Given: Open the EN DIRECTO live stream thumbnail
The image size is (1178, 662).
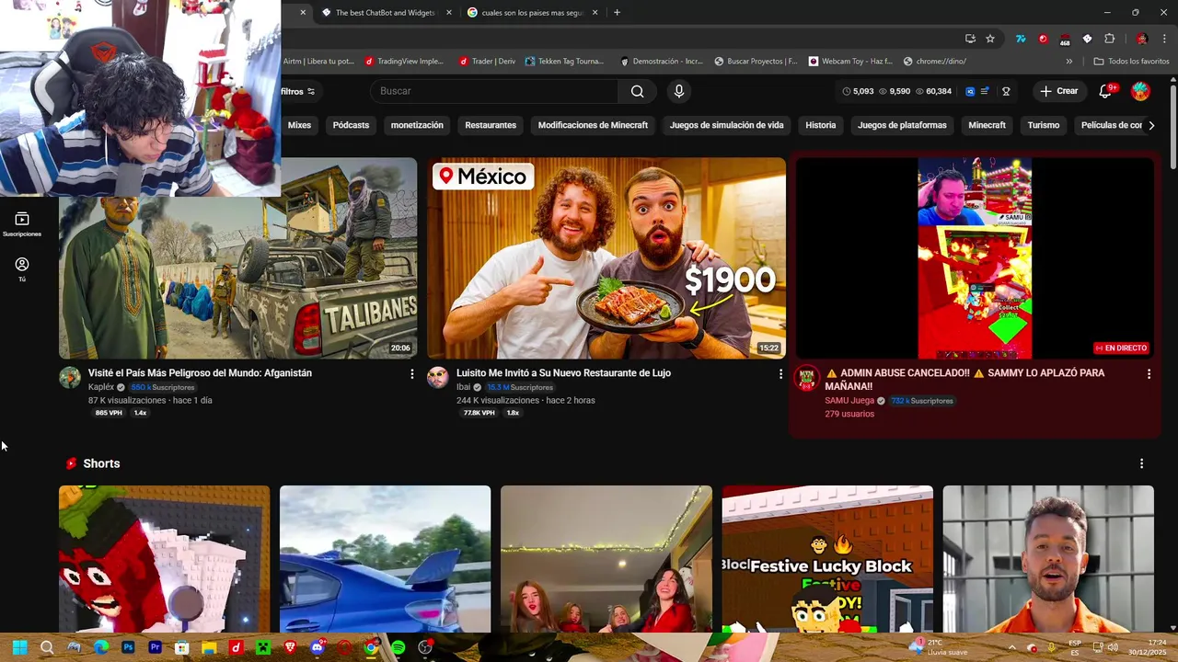Looking at the screenshot, I should pos(975,258).
